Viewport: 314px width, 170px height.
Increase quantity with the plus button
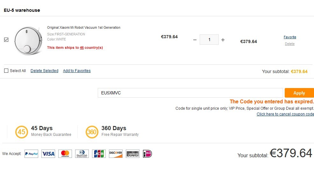[223, 40]
